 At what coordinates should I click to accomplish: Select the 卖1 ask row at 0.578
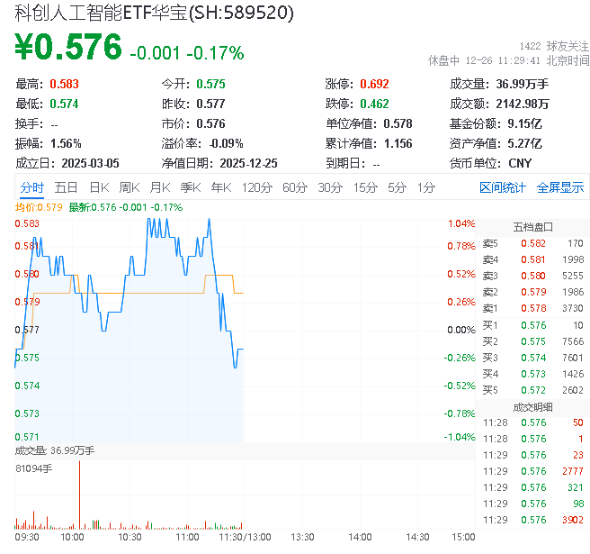click(532, 308)
